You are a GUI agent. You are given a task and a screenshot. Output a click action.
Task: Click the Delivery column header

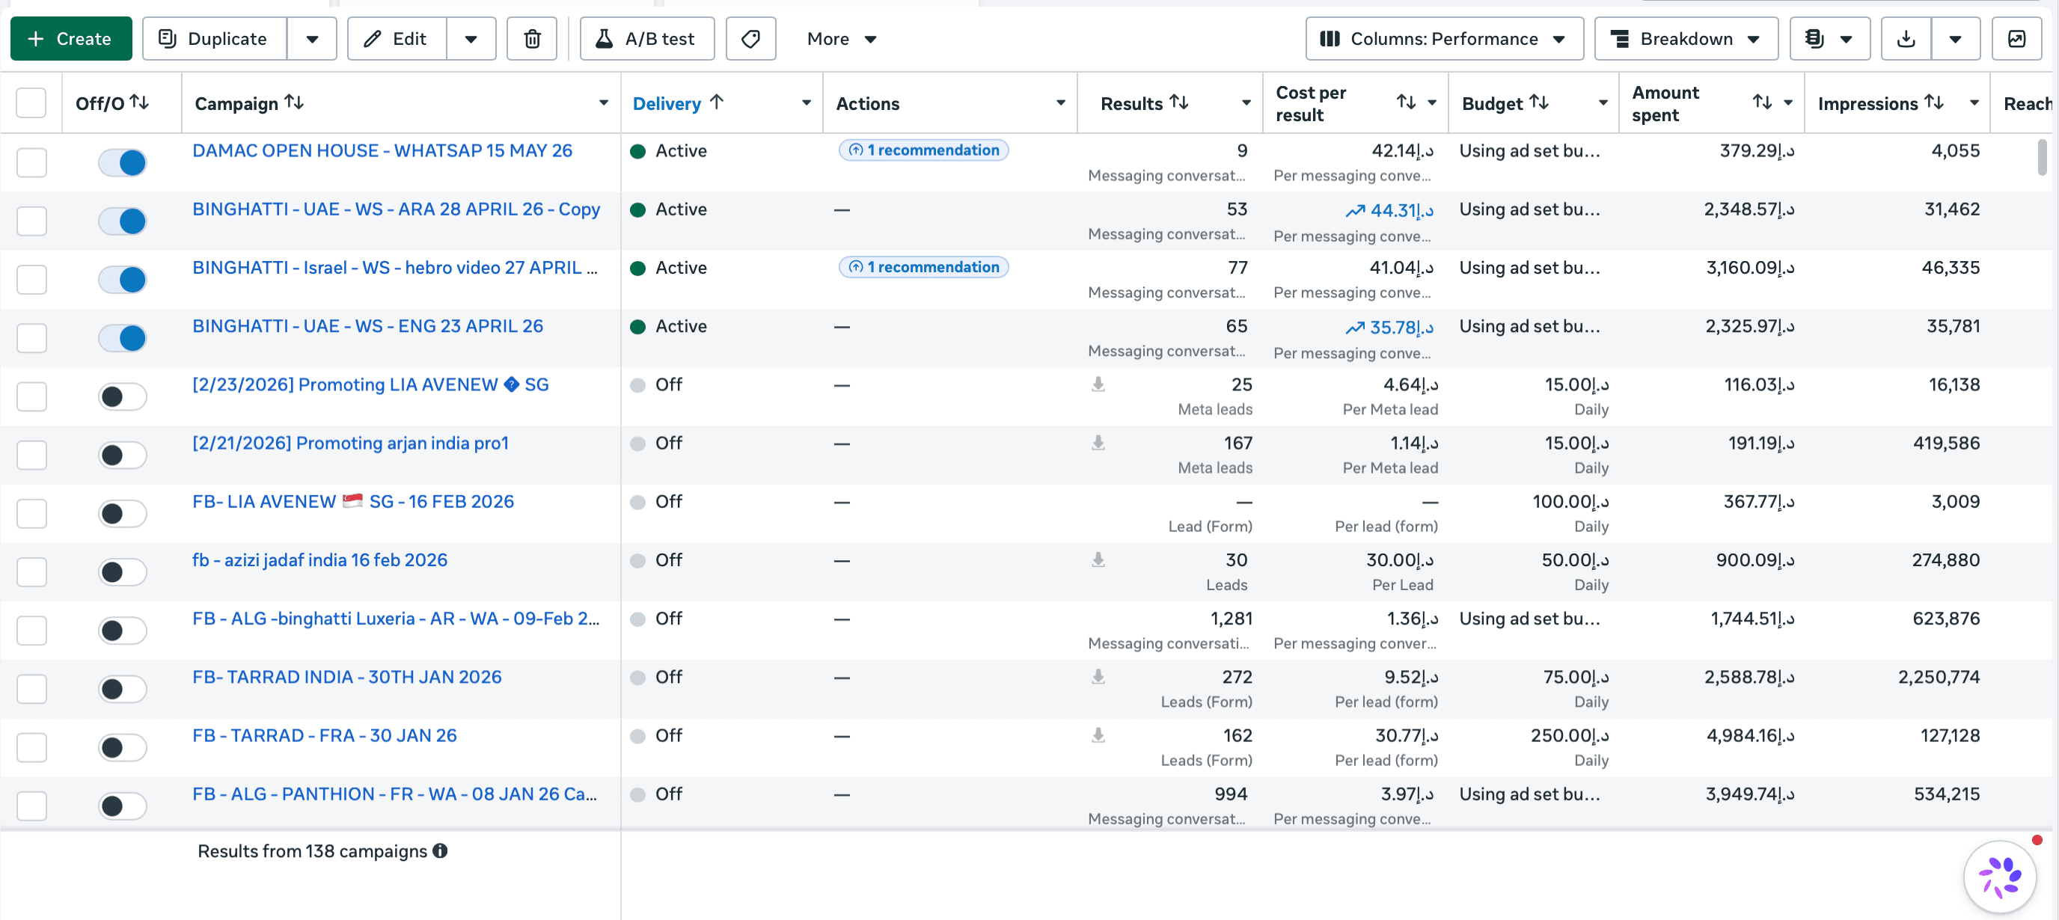tap(667, 103)
